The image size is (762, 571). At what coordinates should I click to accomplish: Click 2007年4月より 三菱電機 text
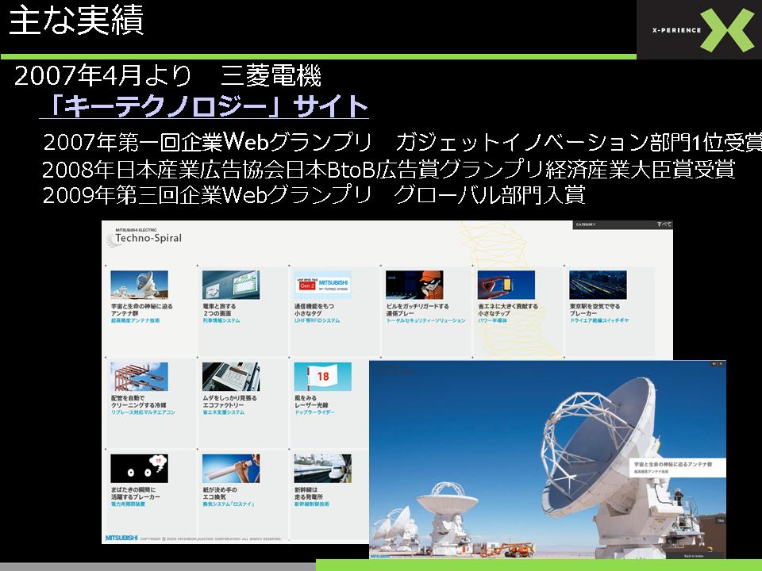(x=167, y=76)
